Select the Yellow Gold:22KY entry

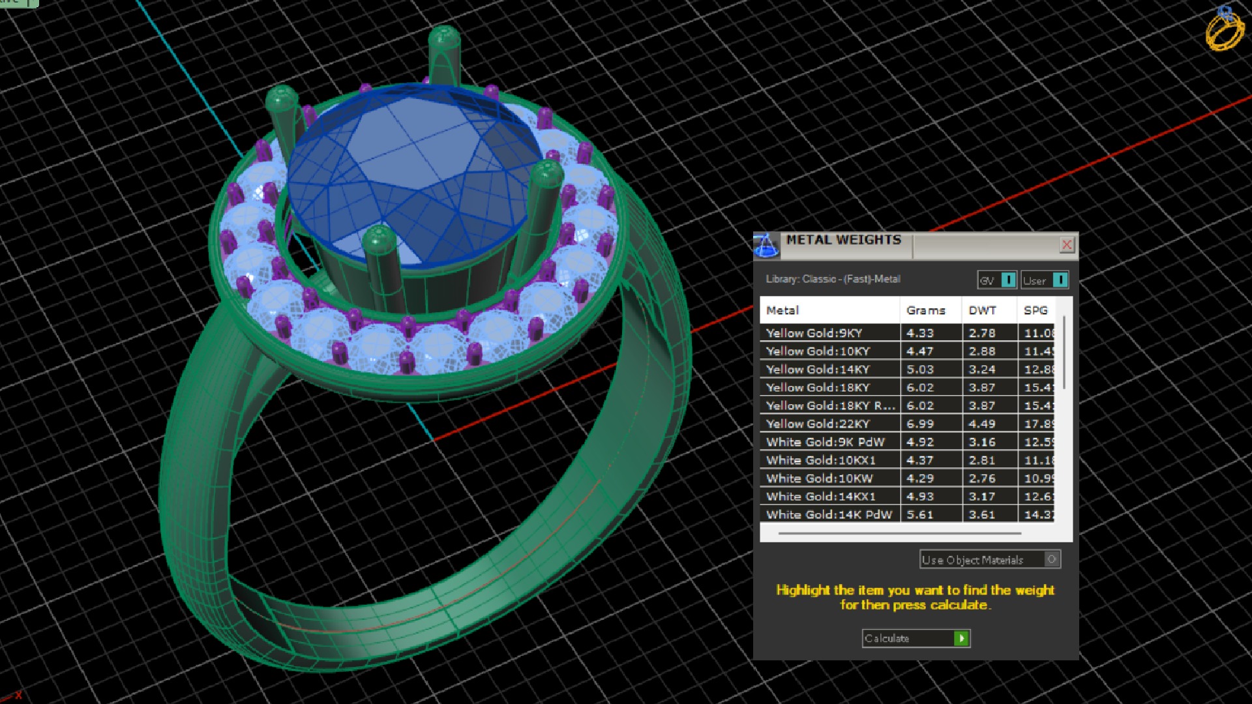818,424
